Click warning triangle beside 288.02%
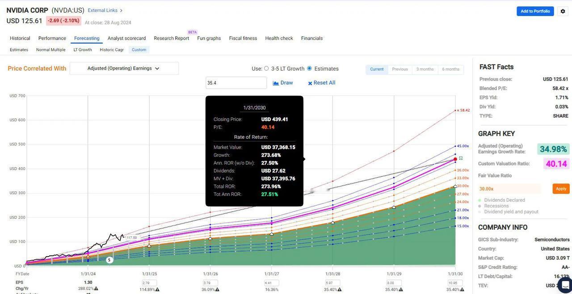572x294 pixels. click(96, 289)
